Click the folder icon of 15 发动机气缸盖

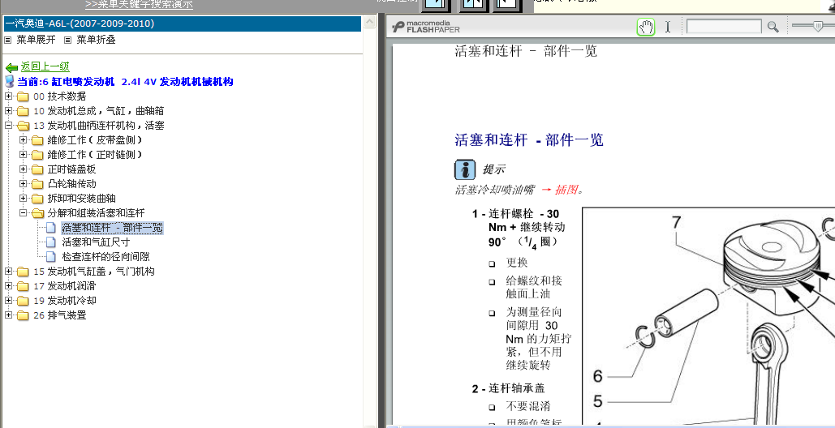pos(23,272)
